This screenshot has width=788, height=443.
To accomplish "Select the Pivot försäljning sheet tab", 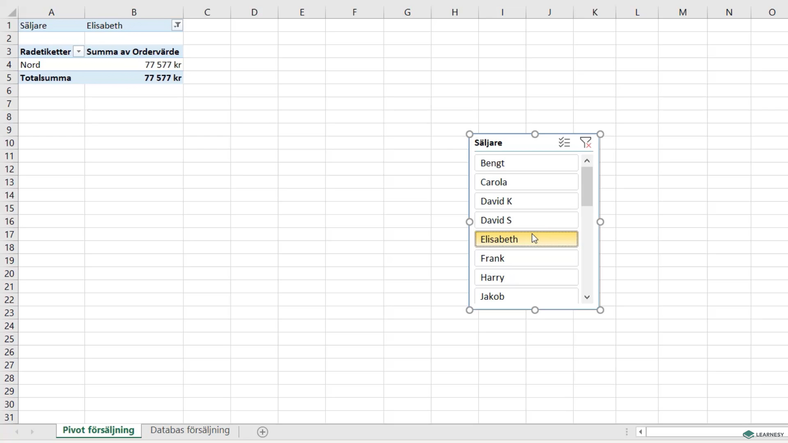I will coord(98,430).
